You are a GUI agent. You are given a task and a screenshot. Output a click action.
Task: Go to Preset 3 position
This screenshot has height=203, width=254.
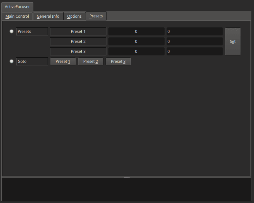(x=118, y=62)
